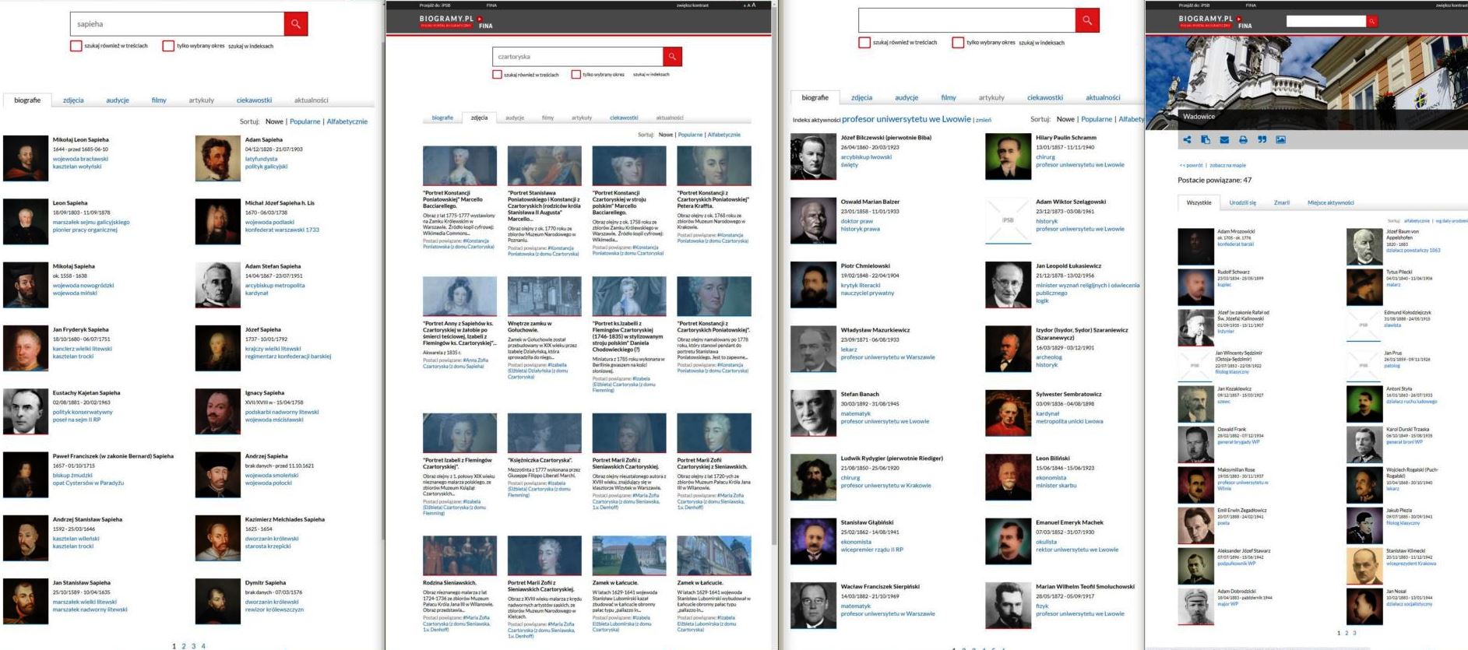
Task: Click the printer icon on the Wadowice page
Action: pyautogui.click(x=1243, y=140)
